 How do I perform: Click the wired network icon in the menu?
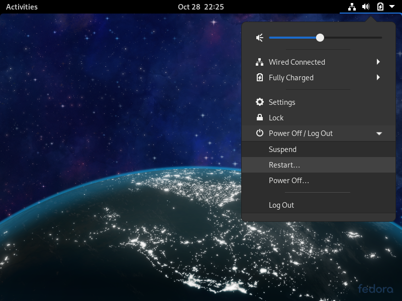point(259,62)
